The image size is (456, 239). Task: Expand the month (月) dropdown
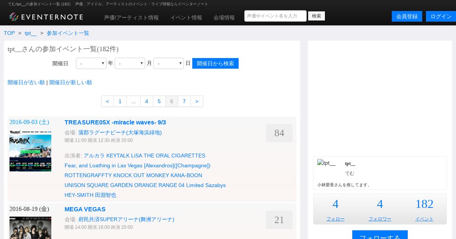pos(130,63)
